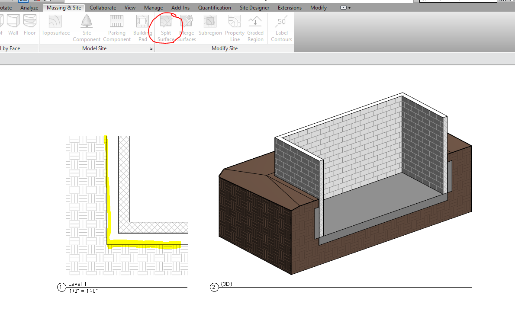Click the {3D} view title
The image size is (515, 336).
point(227,284)
